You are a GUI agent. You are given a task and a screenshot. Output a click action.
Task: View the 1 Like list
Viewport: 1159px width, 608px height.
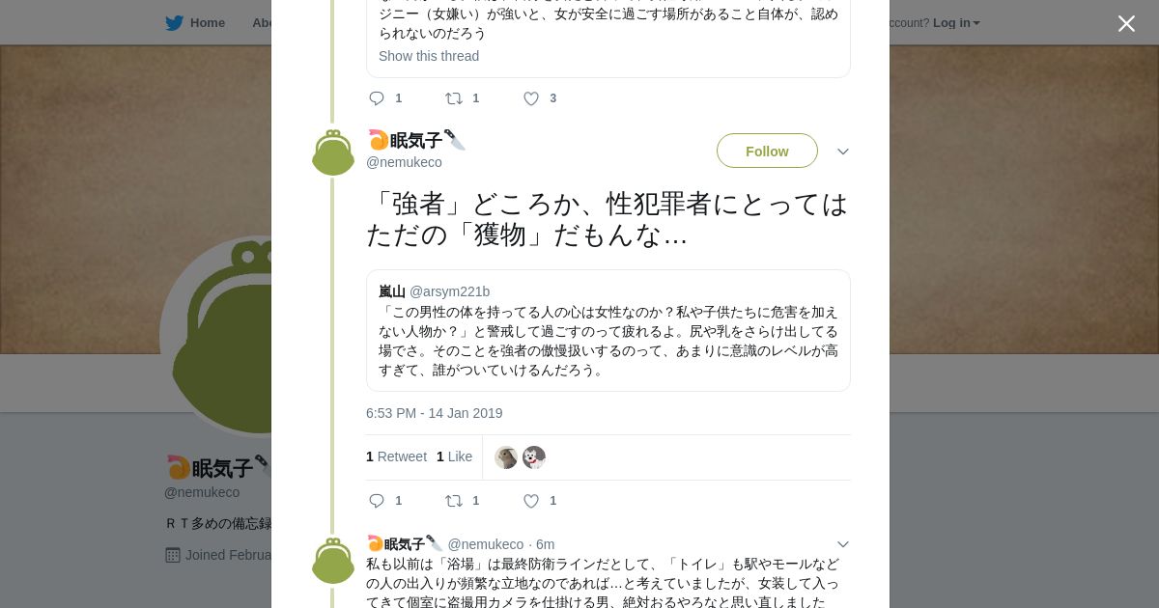(454, 456)
